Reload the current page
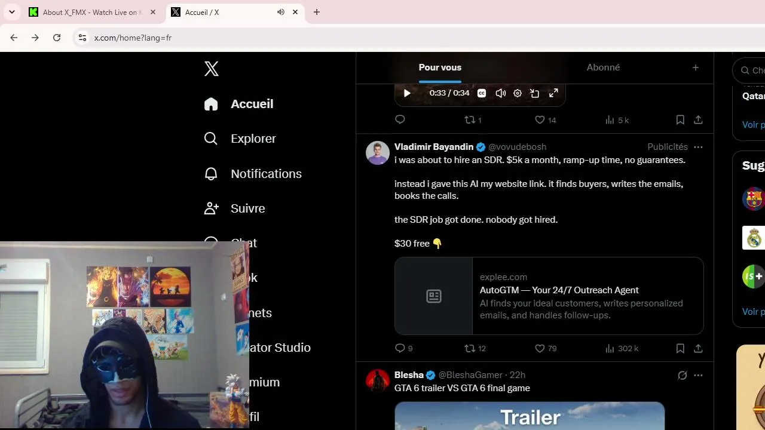This screenshot has width=765, height=430. (x=57, y=38)
